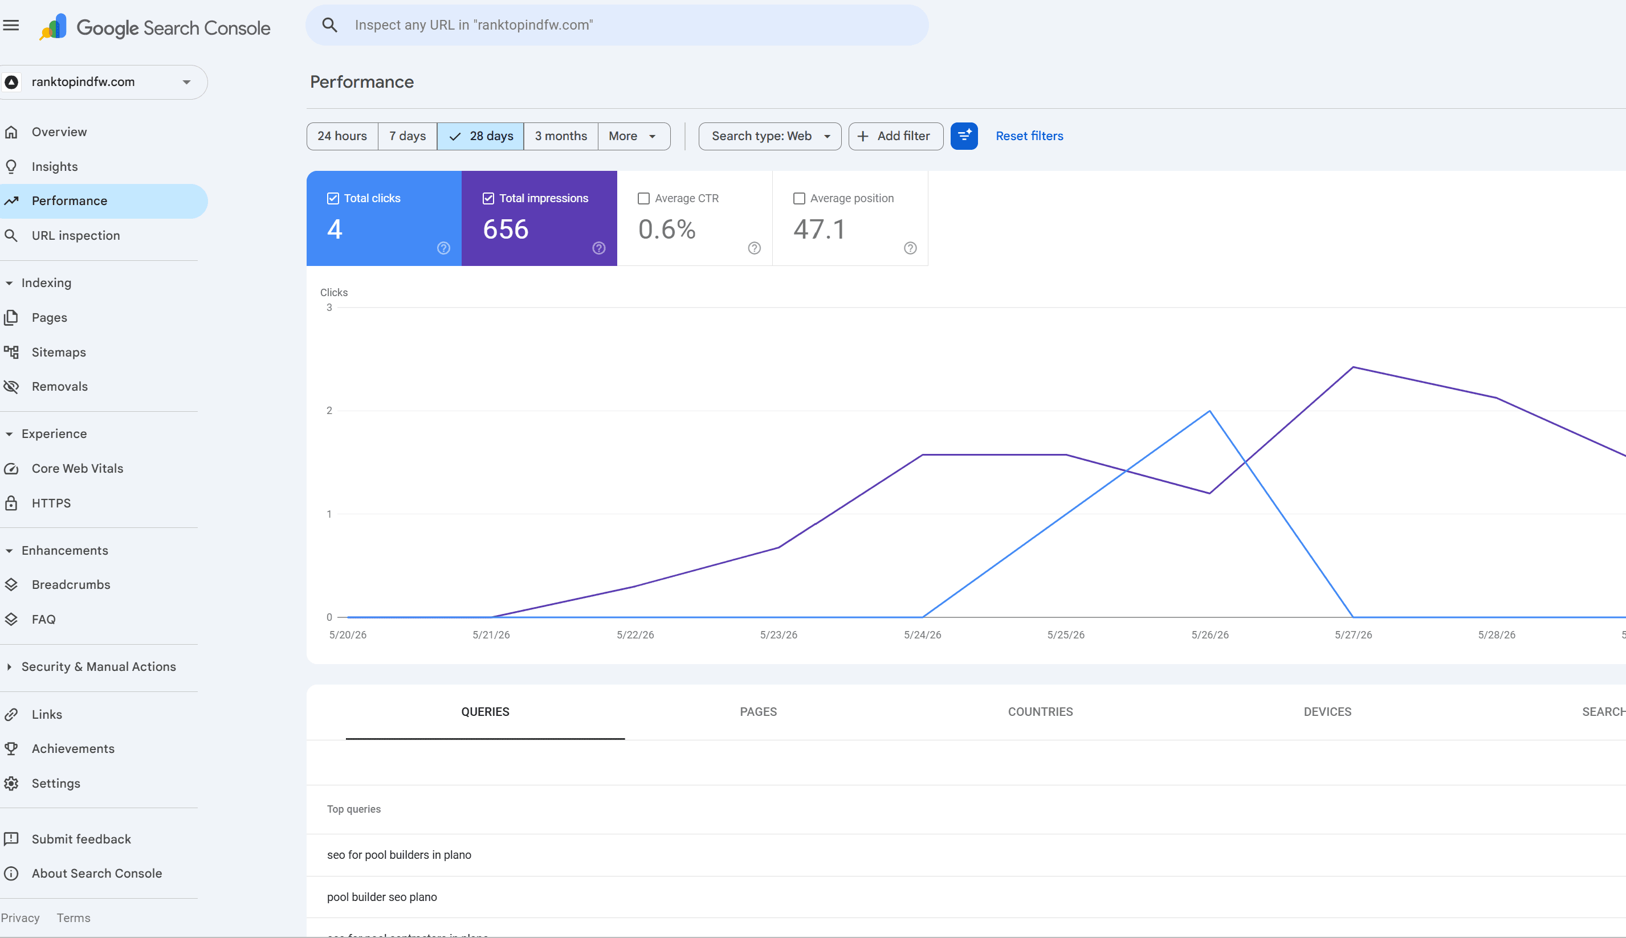Click the HTTPS padlock icon
Image resolution: width=1626 pixels, height=938 pixels.
point(11,503)
